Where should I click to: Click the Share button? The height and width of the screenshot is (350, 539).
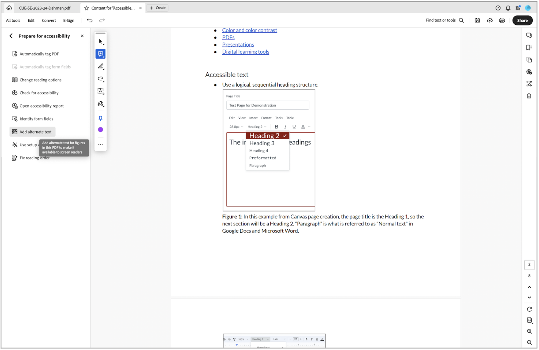coord(522,20)
